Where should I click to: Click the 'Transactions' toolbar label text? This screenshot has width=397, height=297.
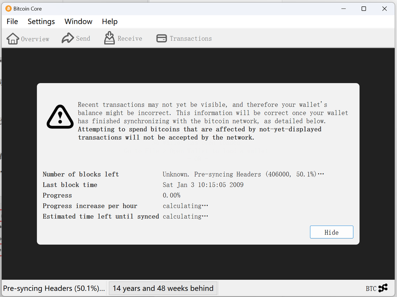pos(191,39)
